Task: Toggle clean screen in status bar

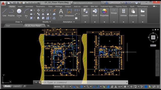Action: click(154, 87)
